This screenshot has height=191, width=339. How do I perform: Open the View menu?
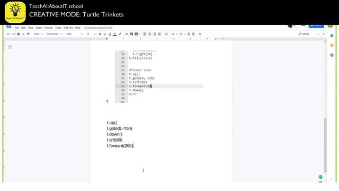(x=31, y=28)
